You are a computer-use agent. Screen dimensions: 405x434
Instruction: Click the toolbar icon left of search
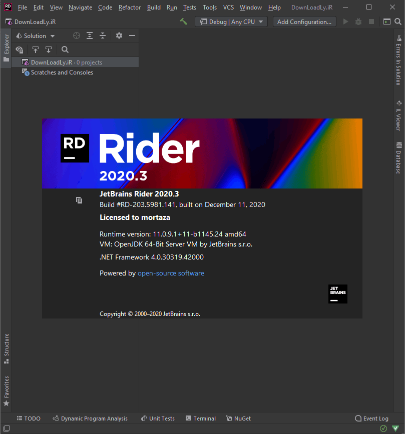point(387,21)
